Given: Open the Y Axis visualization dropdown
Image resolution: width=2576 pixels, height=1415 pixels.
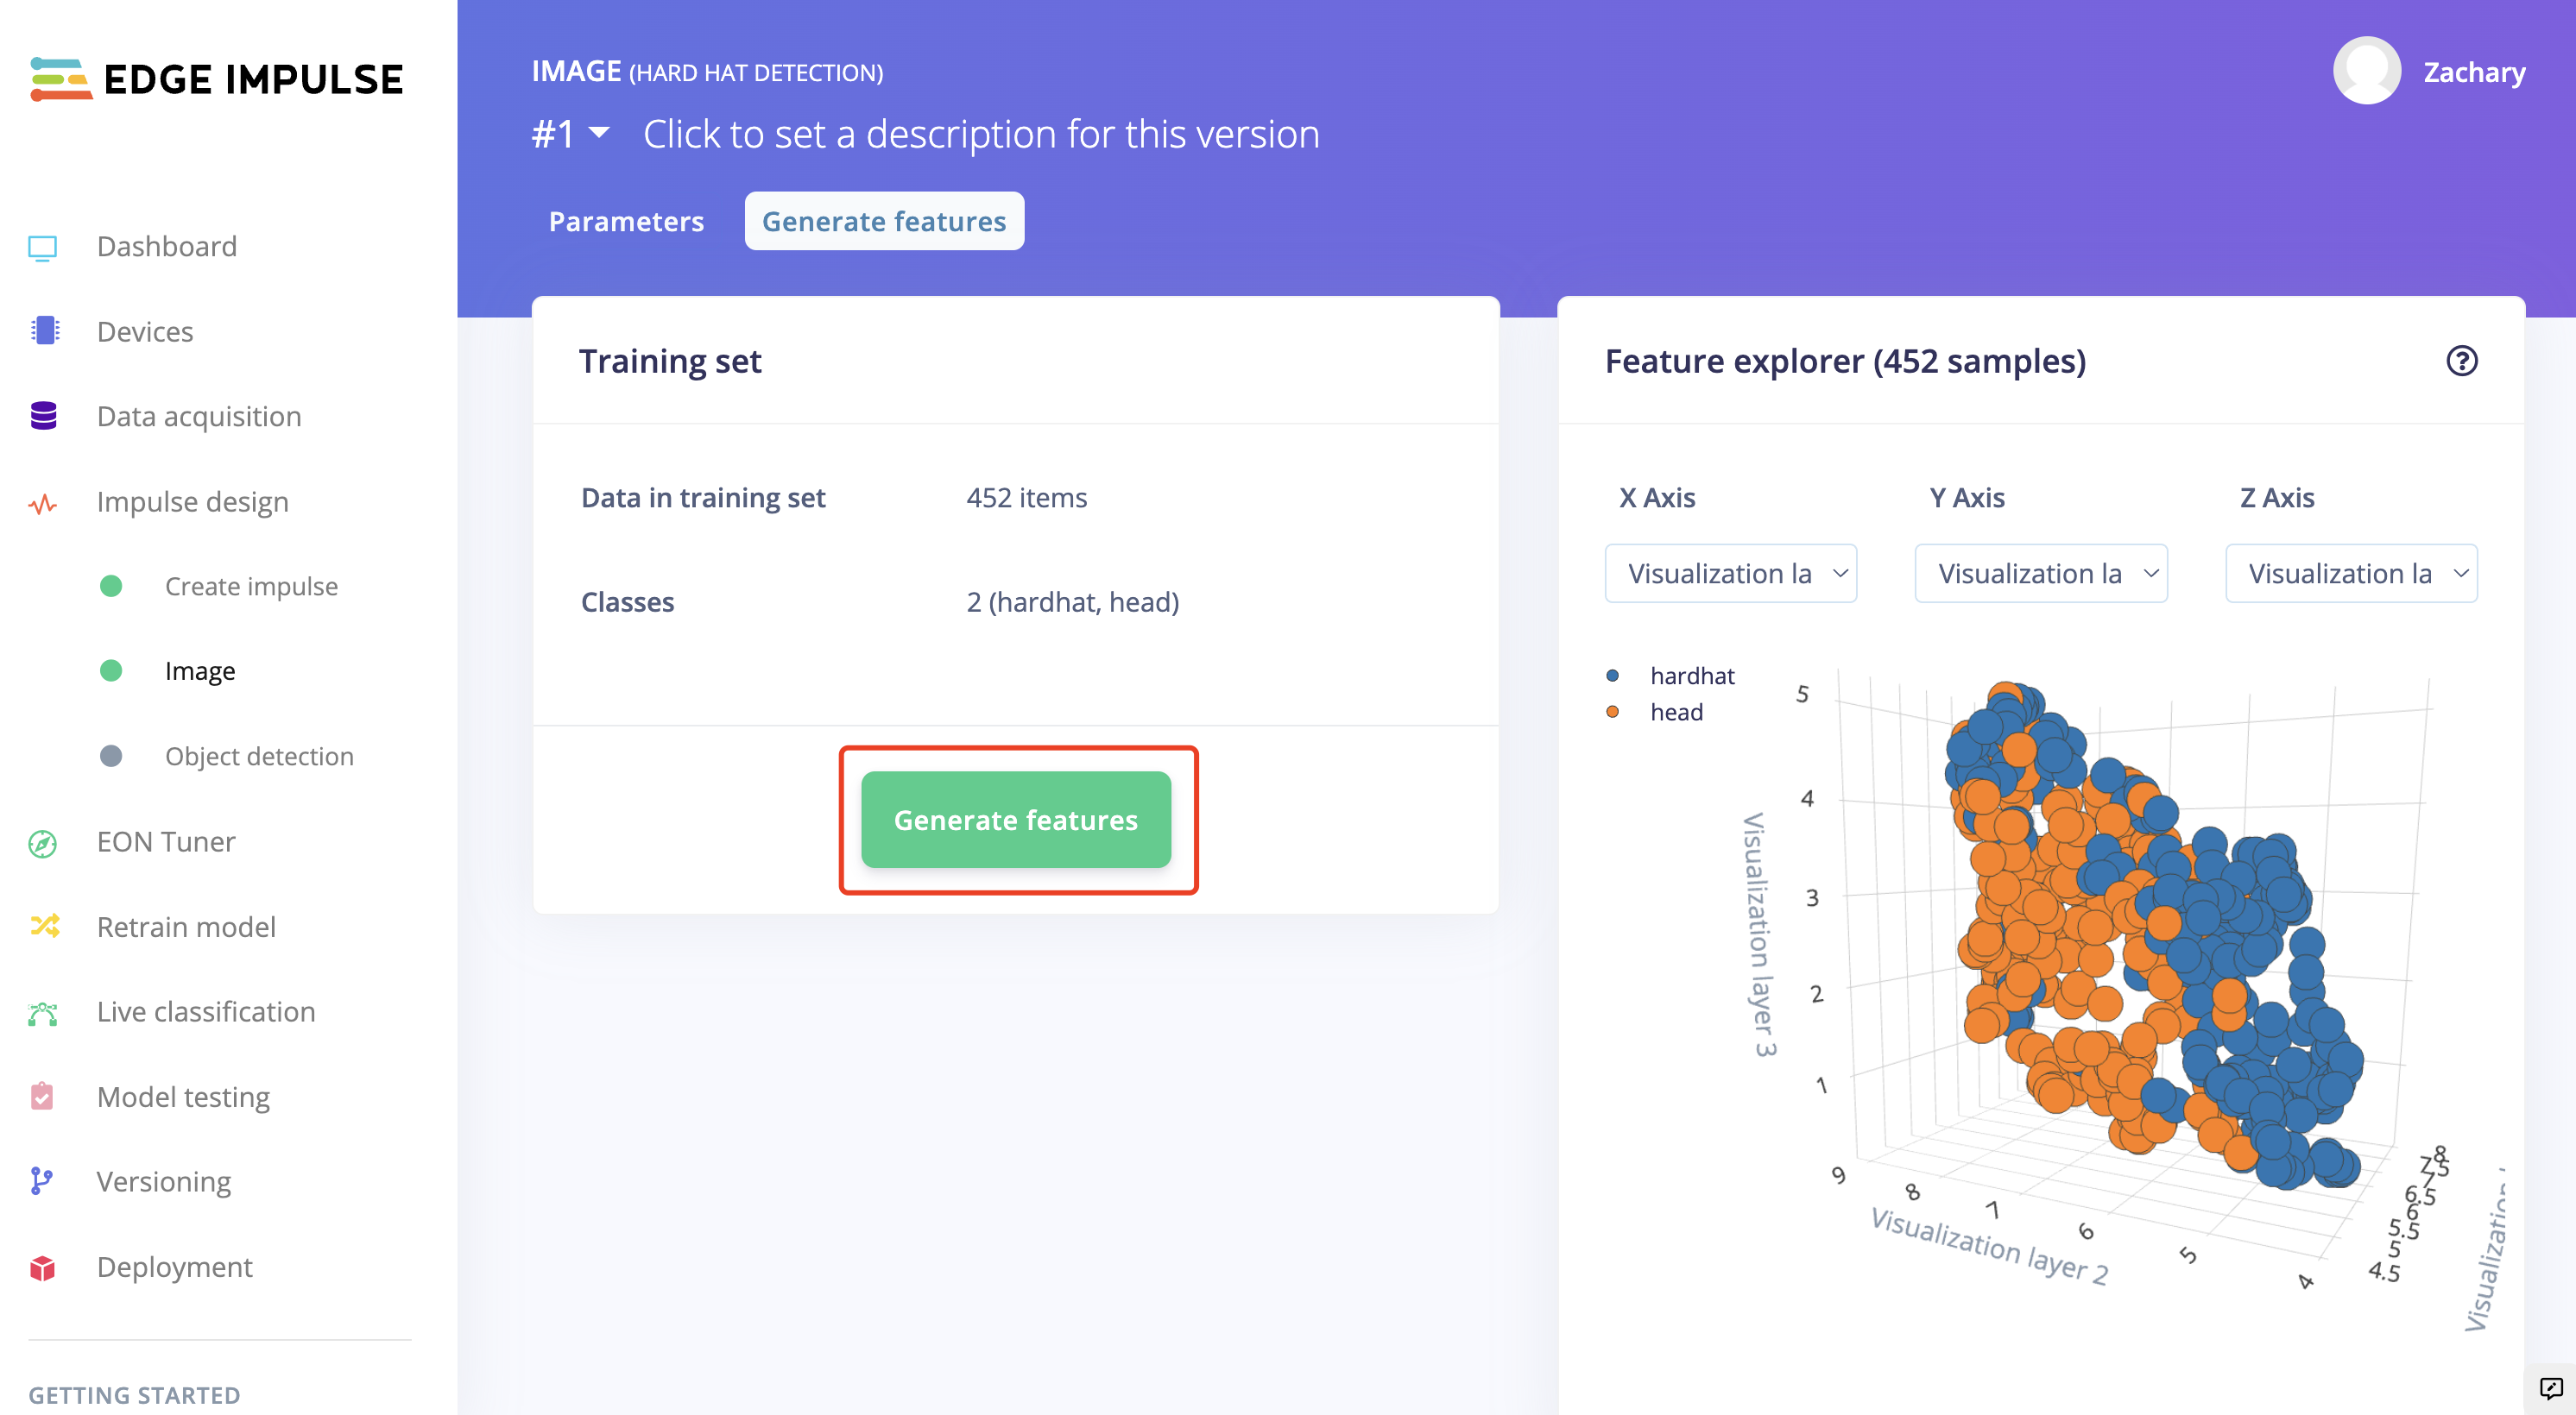Looking at the screenshot, I should [2041, 574].
